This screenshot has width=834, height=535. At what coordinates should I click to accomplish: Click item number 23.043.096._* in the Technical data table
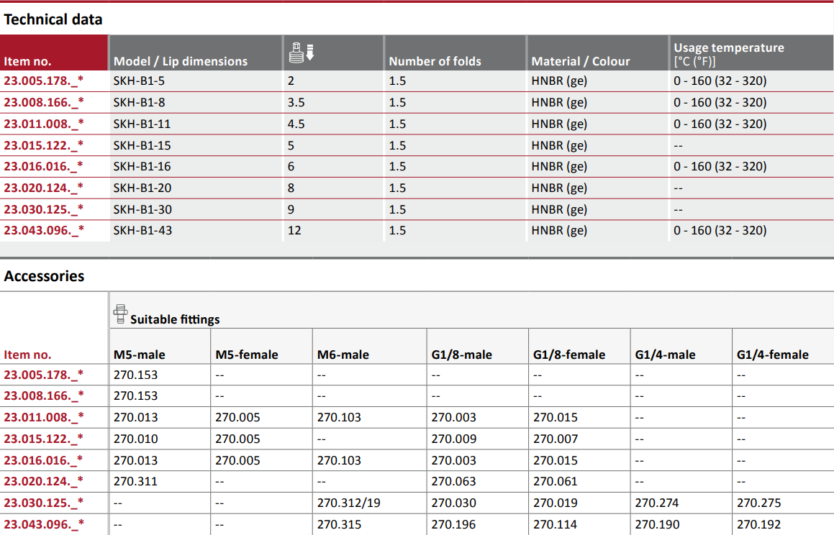click(44, 230)
